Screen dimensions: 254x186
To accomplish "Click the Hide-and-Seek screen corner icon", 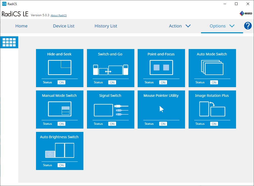I will click(60, 67).
